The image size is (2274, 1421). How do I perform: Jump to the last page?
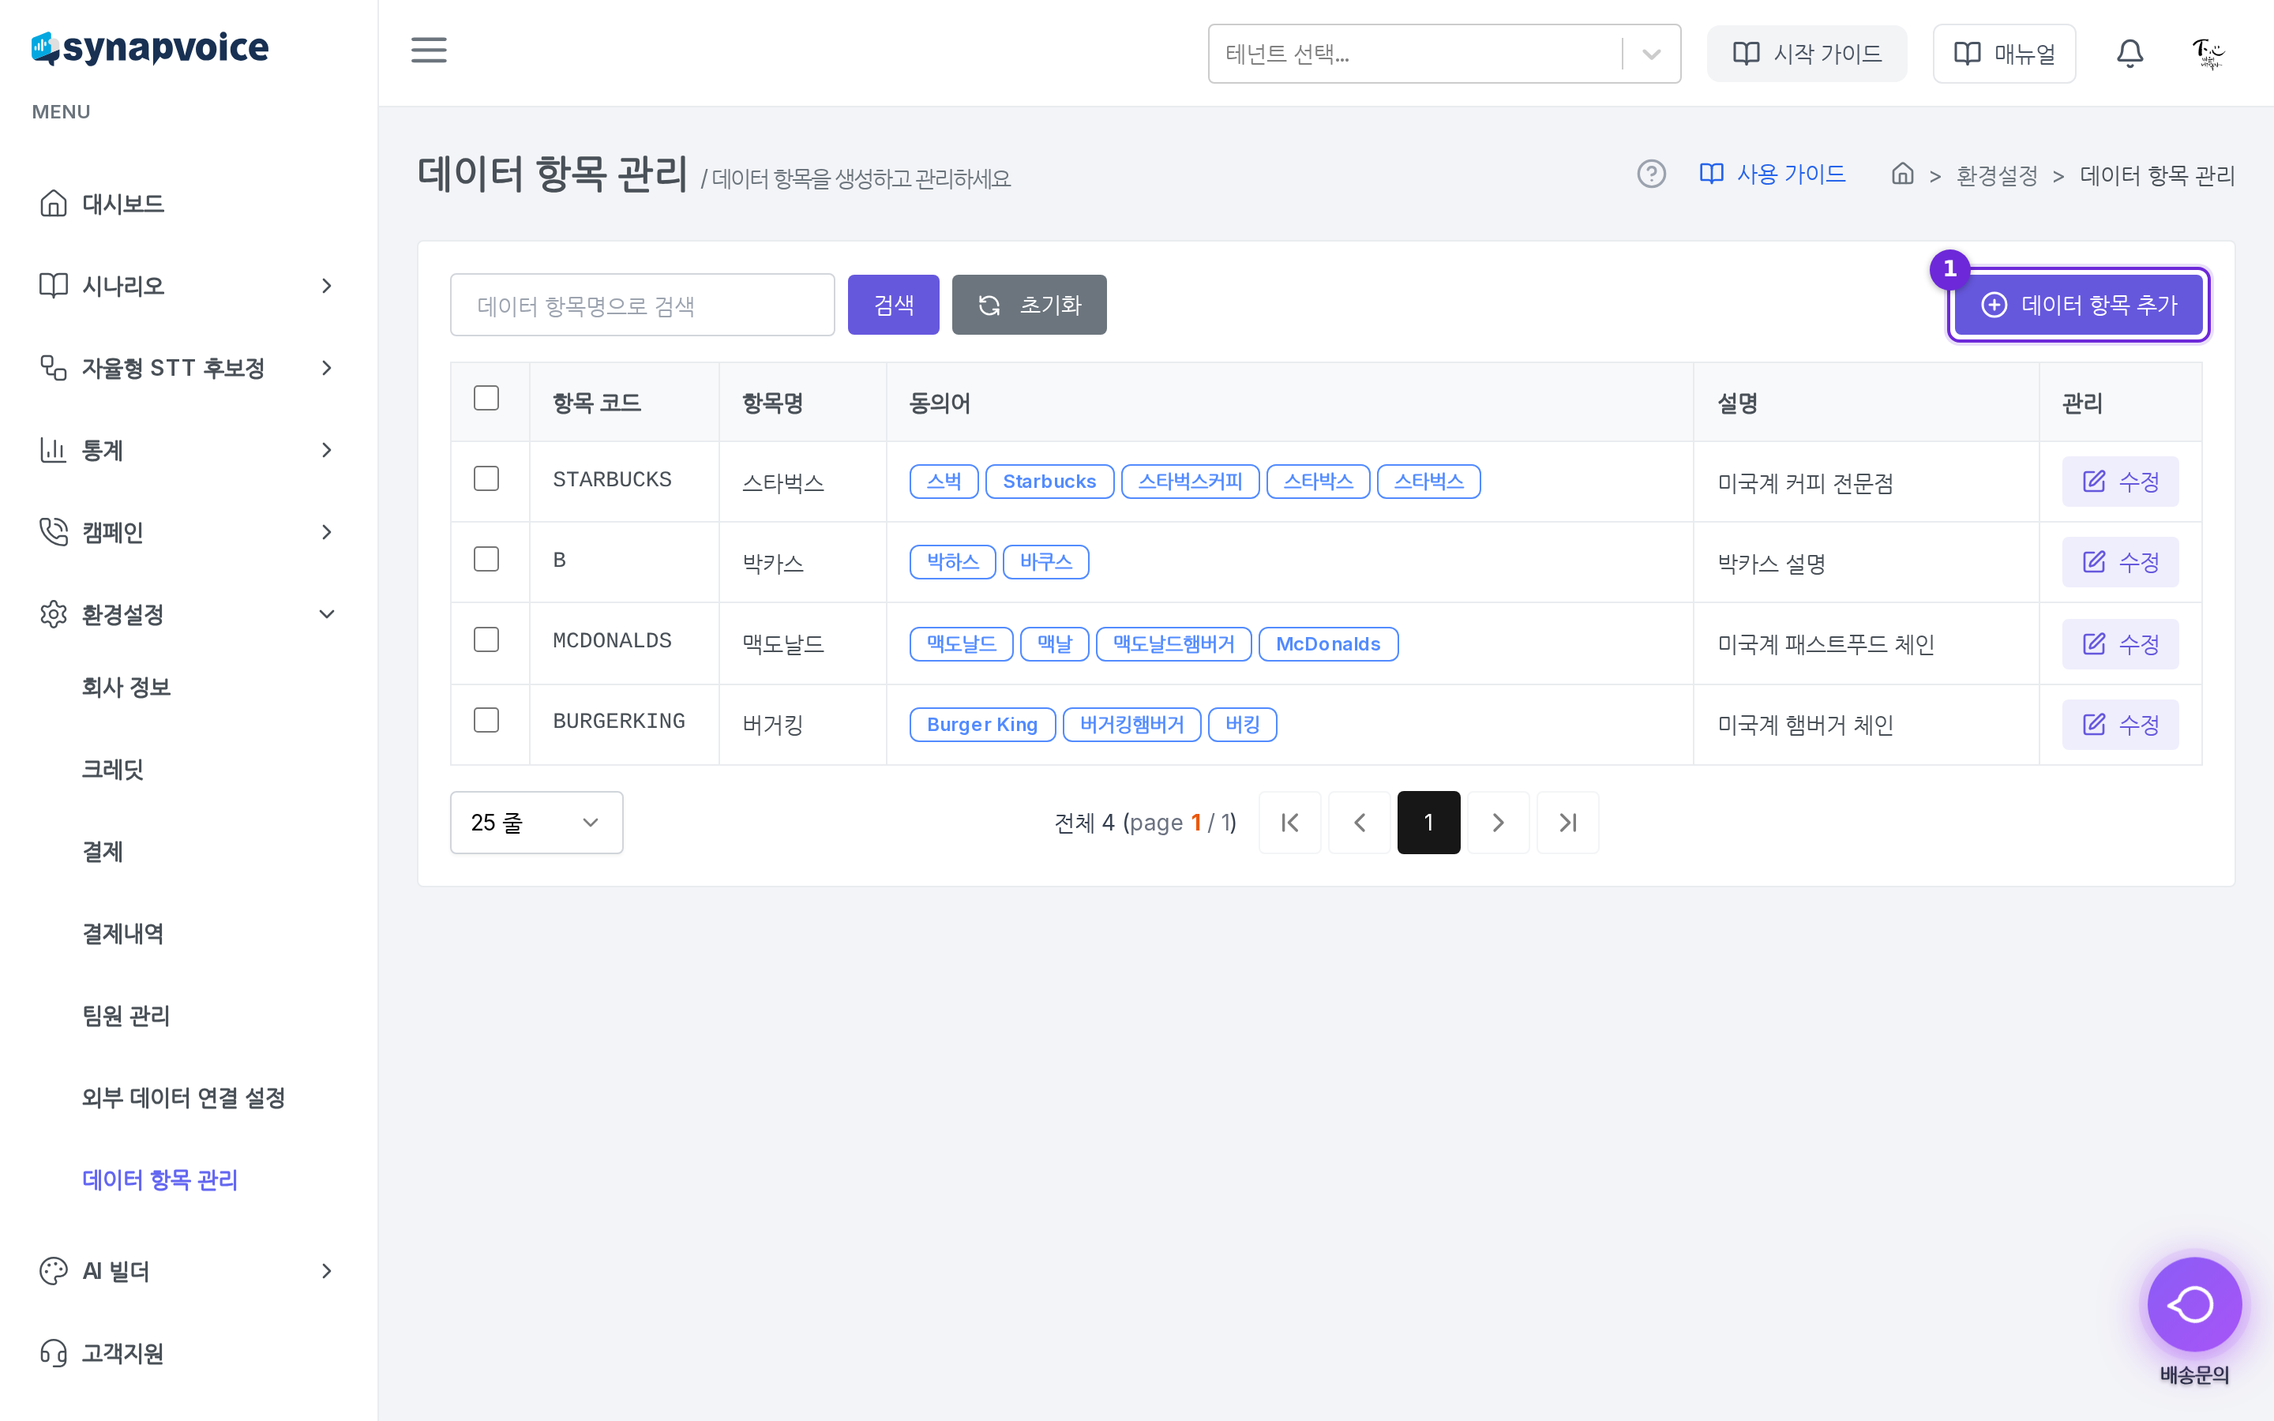point(1567,823)
